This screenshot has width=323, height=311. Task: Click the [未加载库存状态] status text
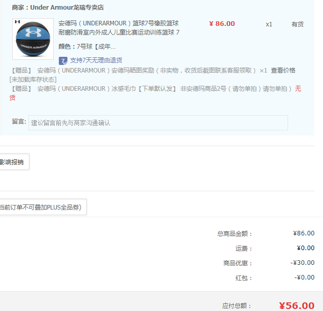(x=33, y=80)
